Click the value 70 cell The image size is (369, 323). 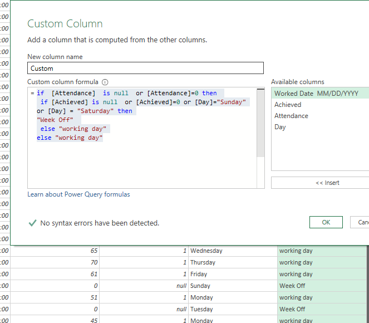(55, 262)
